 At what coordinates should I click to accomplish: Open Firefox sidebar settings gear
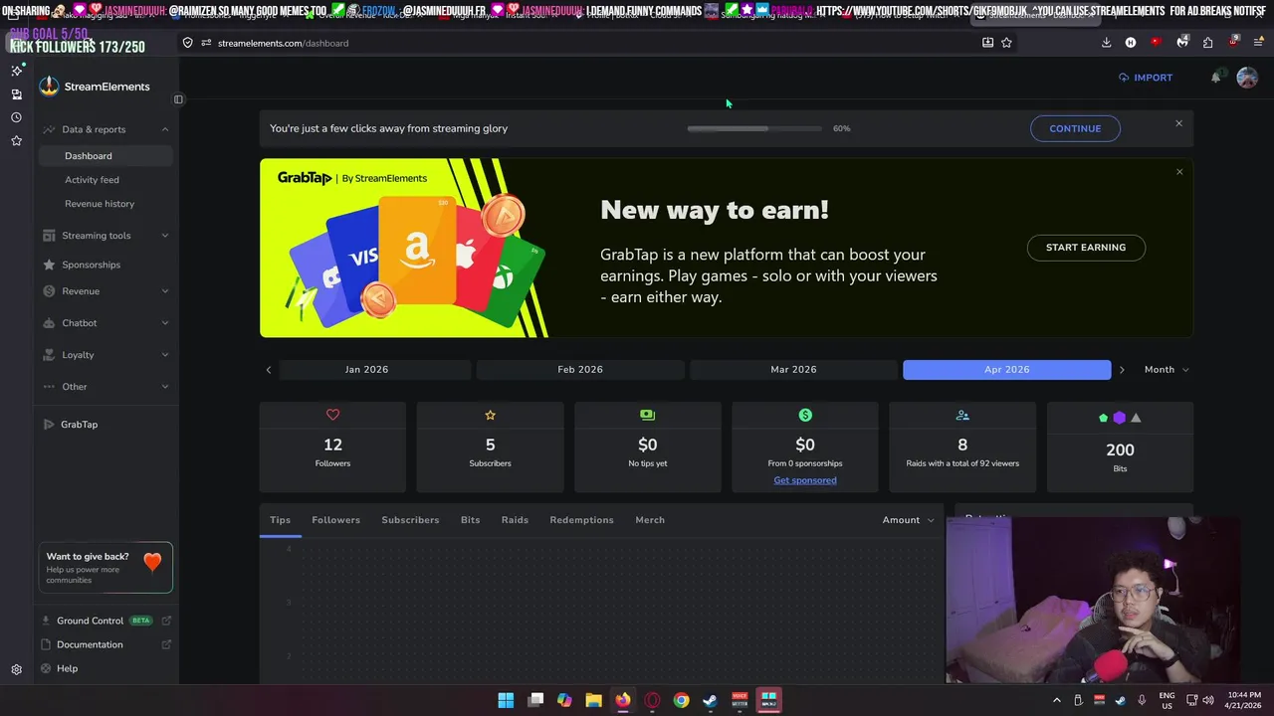coord(16,670)
